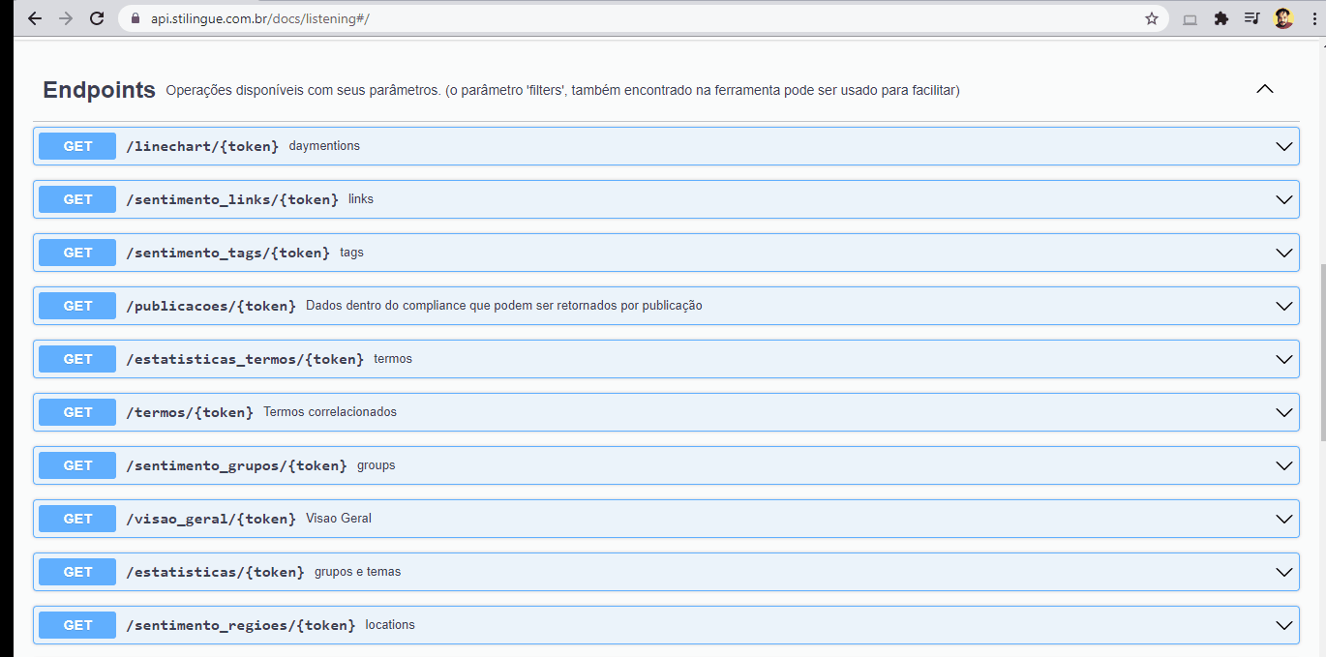Image resolution: width=1326 pixels, height=657 pixels.
Task: Click the 'Visao Geral' description
Action: [339, 519]
